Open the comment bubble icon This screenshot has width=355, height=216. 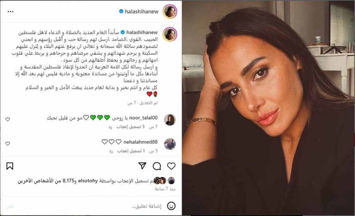coord(157,166)
